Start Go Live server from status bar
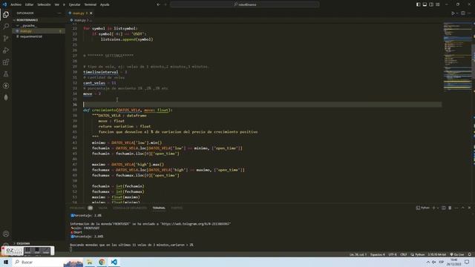The image size is (475, 267). [x=457, y=254]
